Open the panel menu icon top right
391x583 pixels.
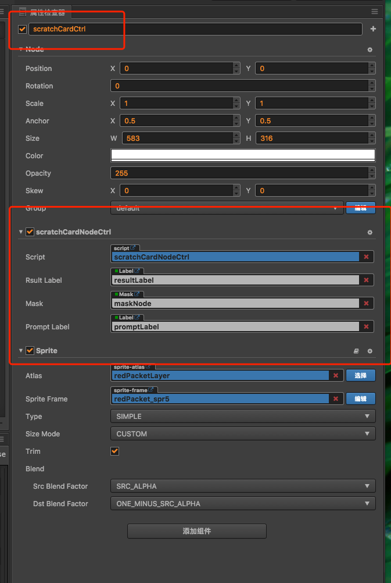(375, 12)
